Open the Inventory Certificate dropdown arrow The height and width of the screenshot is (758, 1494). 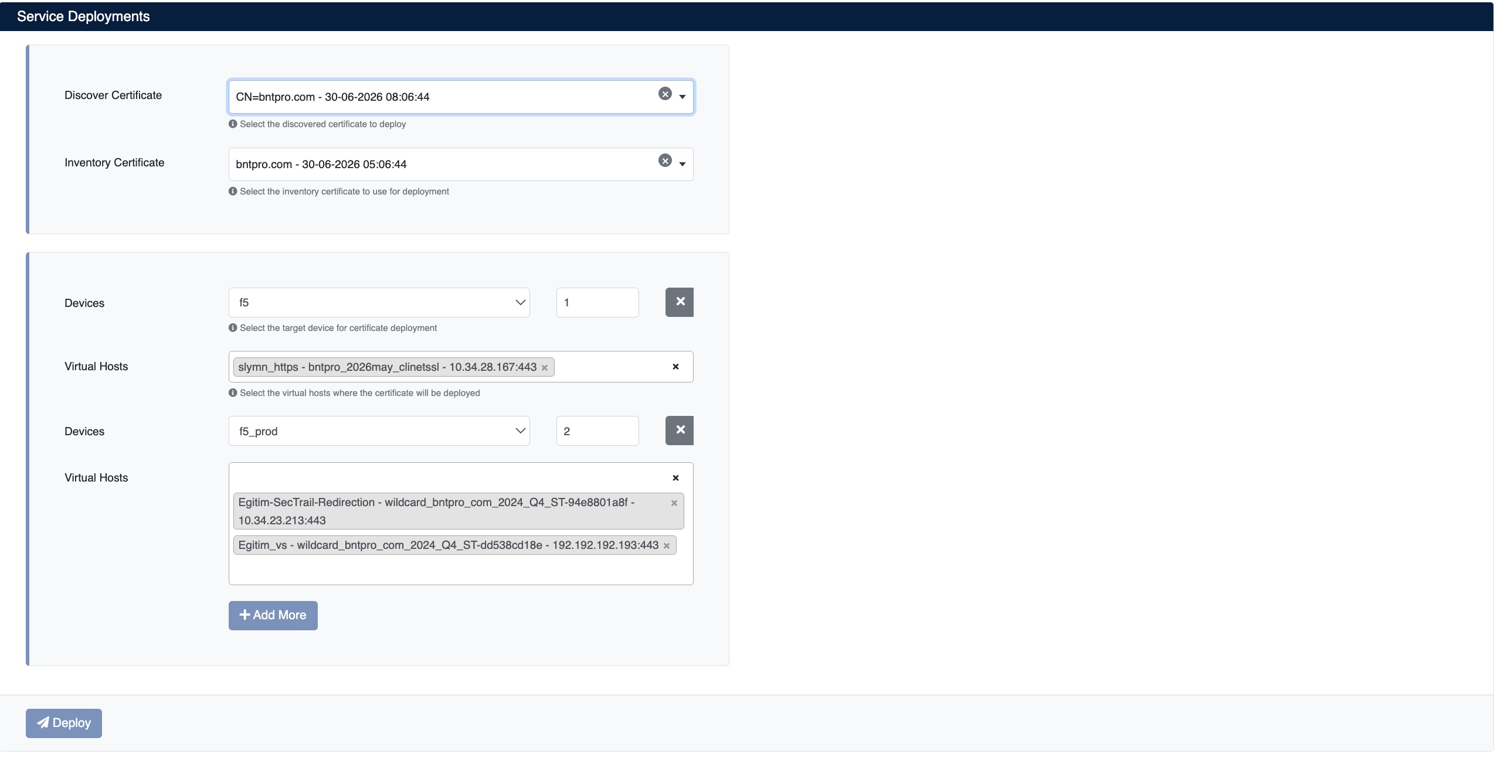point(683,164)
